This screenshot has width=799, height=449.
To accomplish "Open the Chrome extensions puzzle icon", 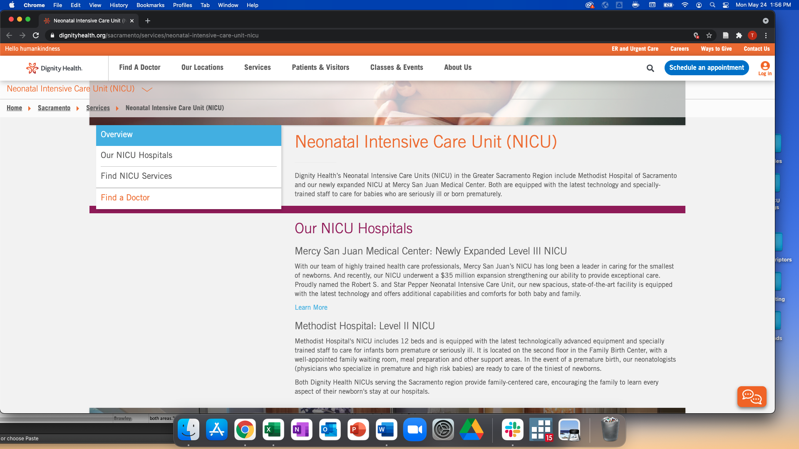I will tap(739, 35).
